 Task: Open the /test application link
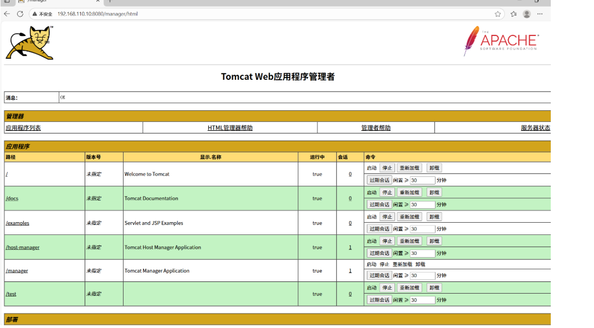pos(11,294)
